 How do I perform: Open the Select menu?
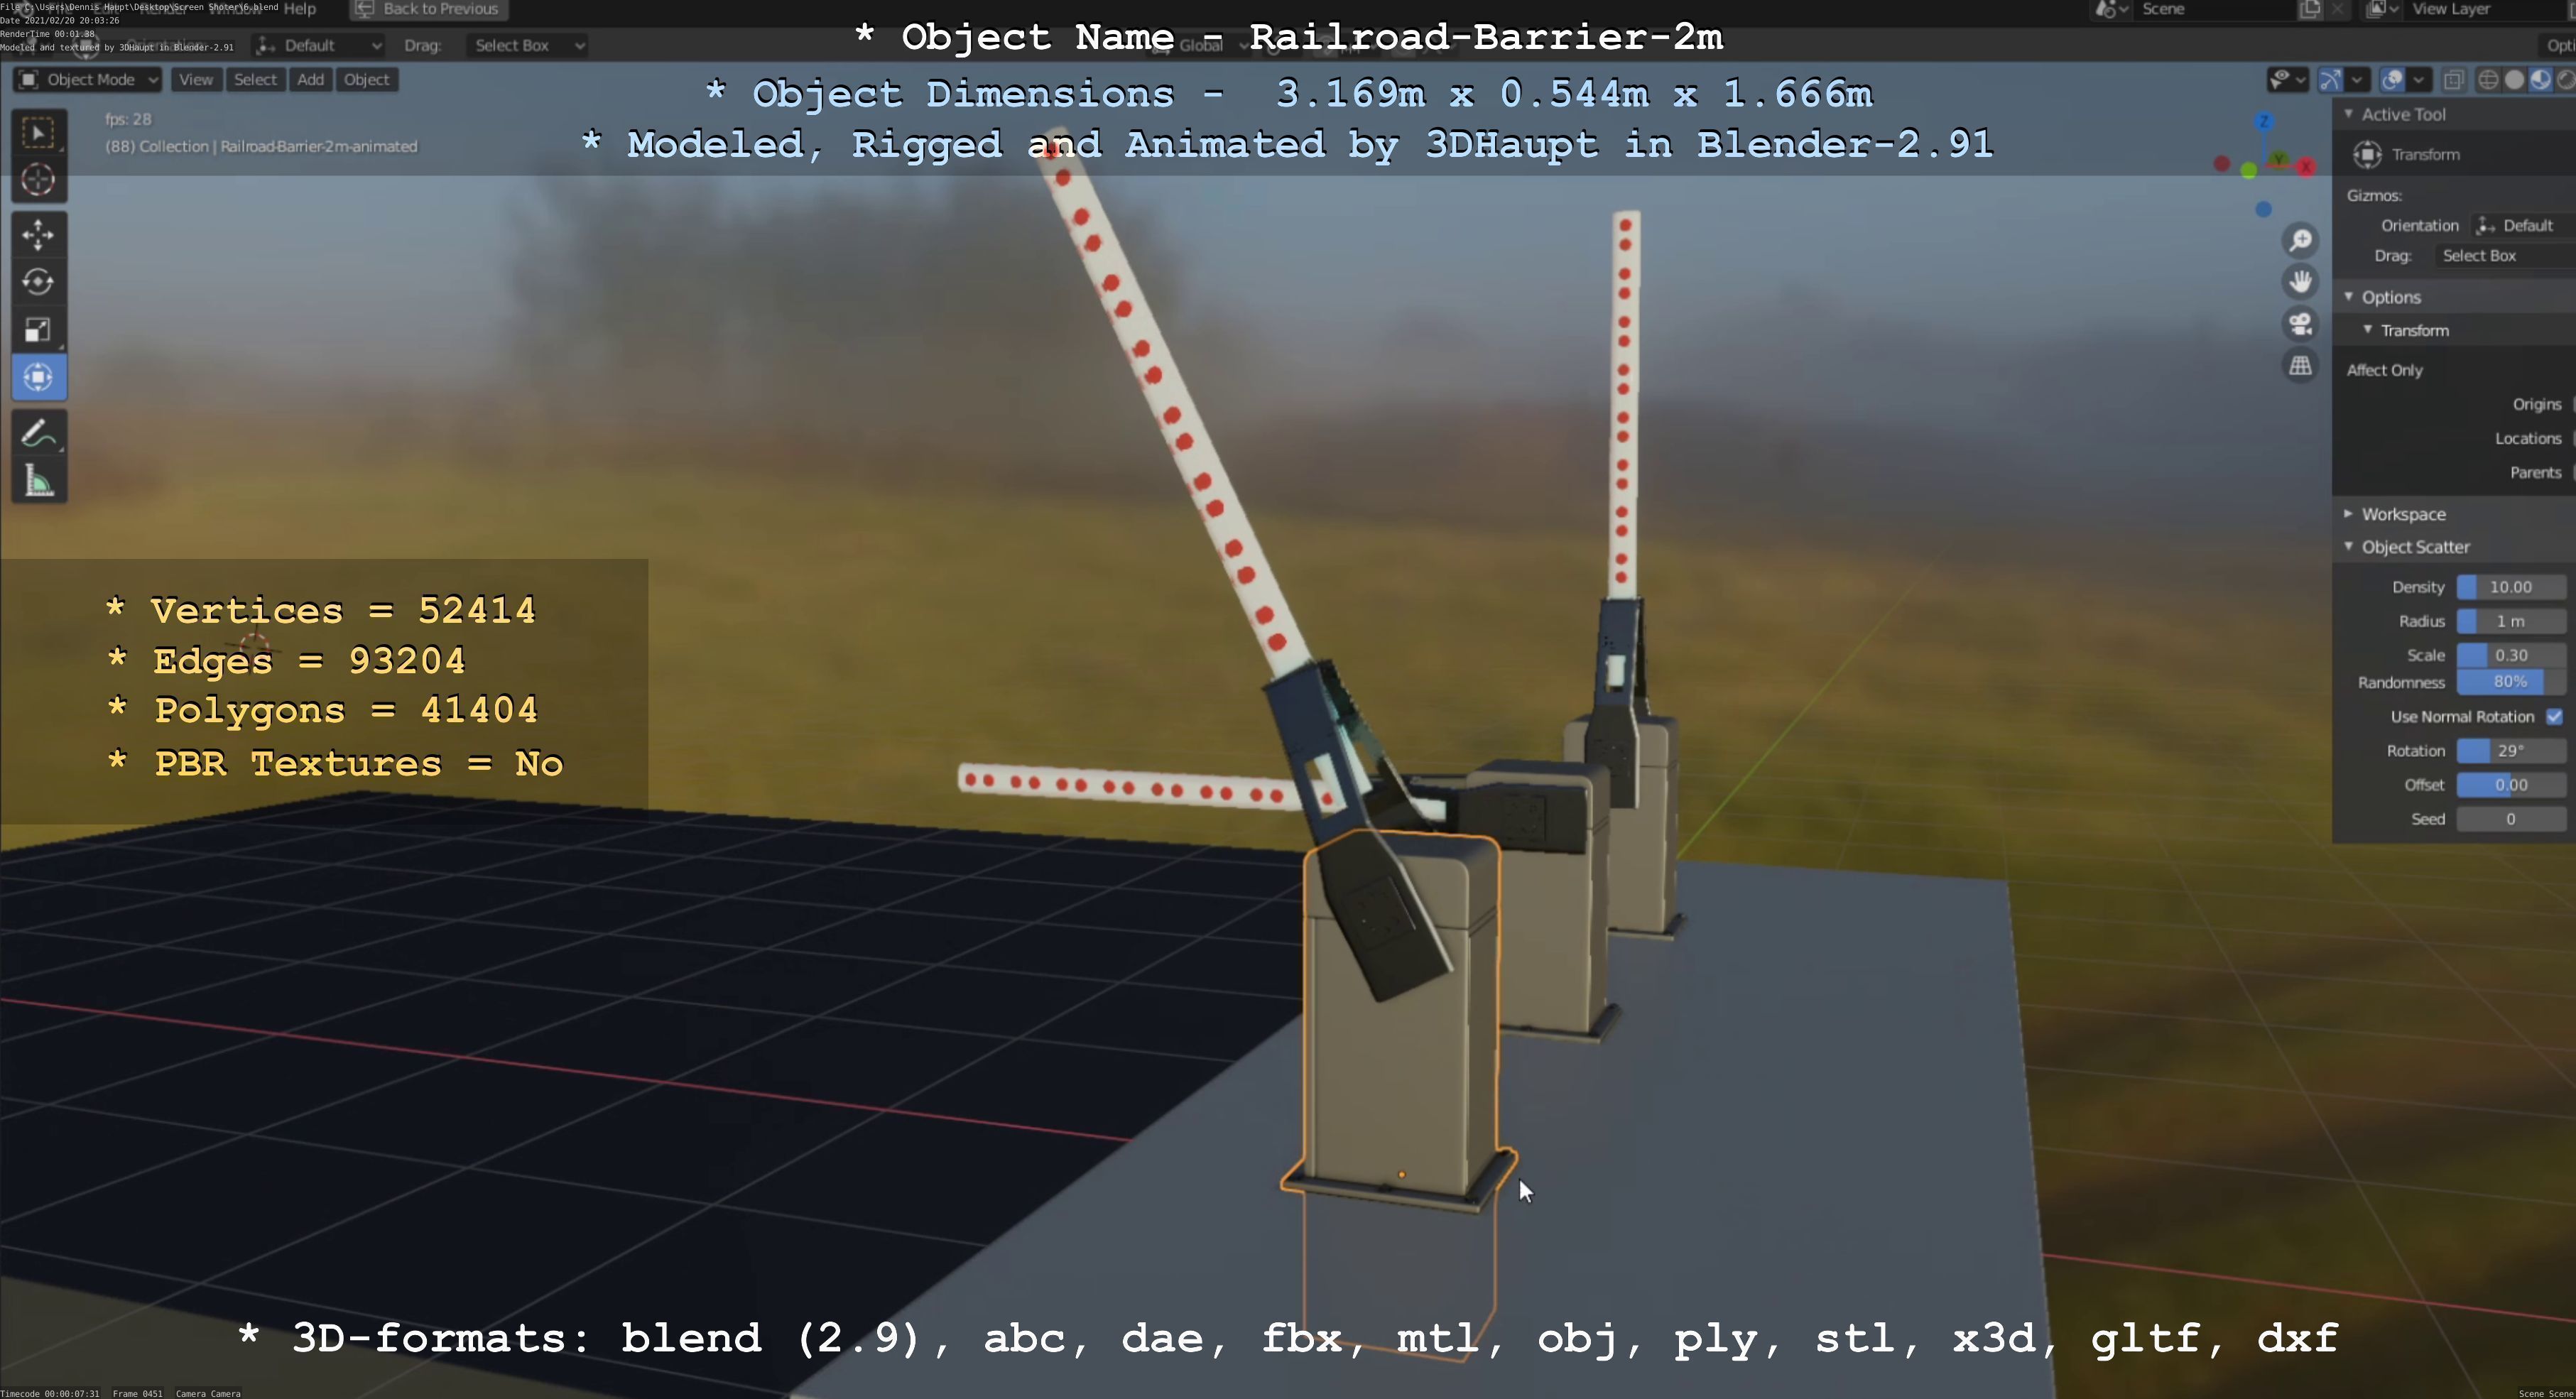coord(255,80)
